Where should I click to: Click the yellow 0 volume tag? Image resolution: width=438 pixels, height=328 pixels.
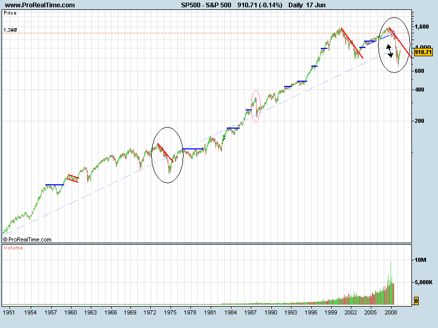click(x=416, y=301)
